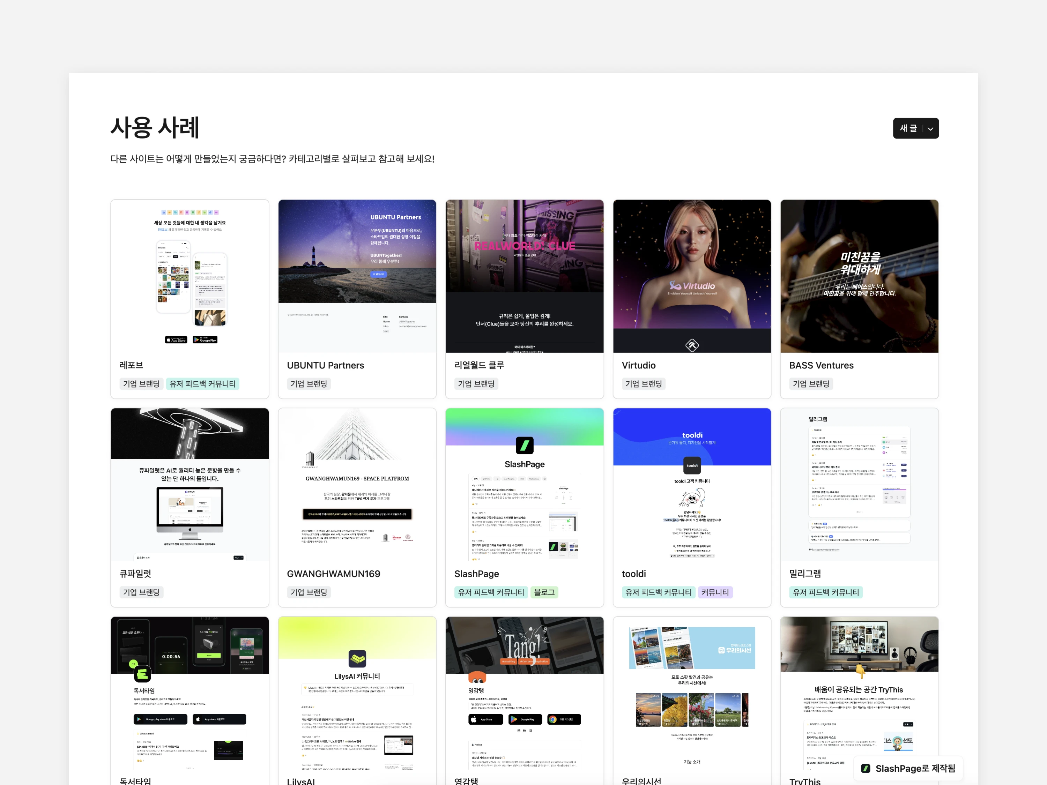Viewport: 1047px width, 785px height.
Task: Select 유저 피드백 커뮤니티 tag on 밀리그램 card
Action: (826, 592)
